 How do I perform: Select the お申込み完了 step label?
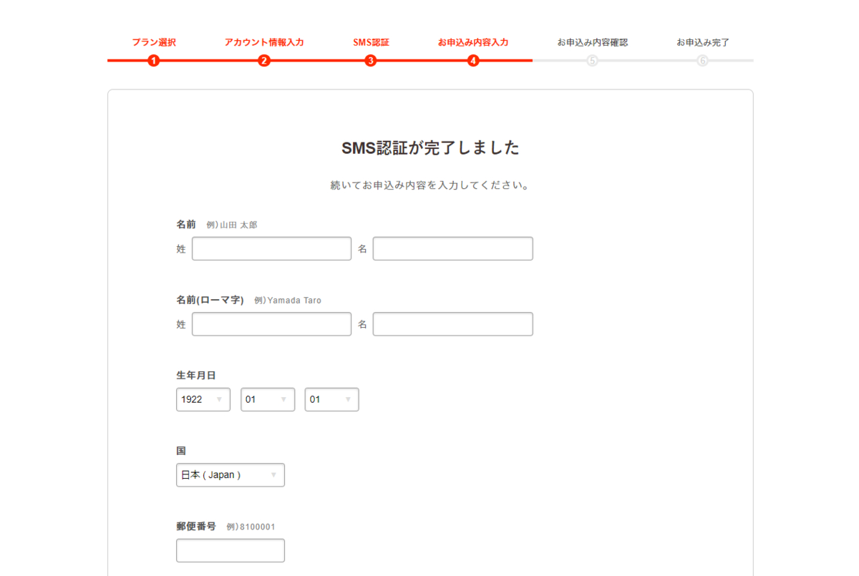click(703, 42)
